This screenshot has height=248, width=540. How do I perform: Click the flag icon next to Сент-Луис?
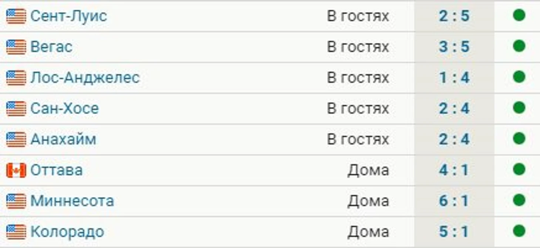coord(16,16)
